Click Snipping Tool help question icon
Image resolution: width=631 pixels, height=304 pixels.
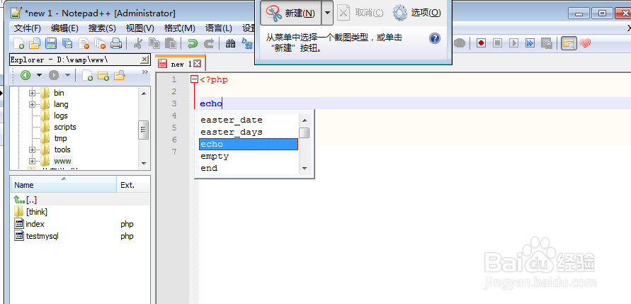coord(435,39)
